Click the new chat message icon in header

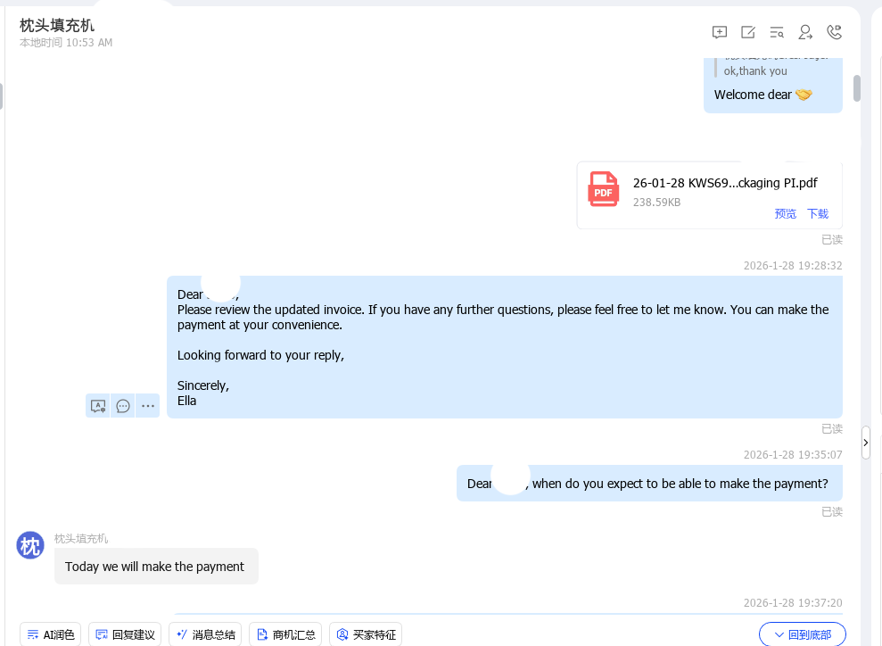click(720, 33)
